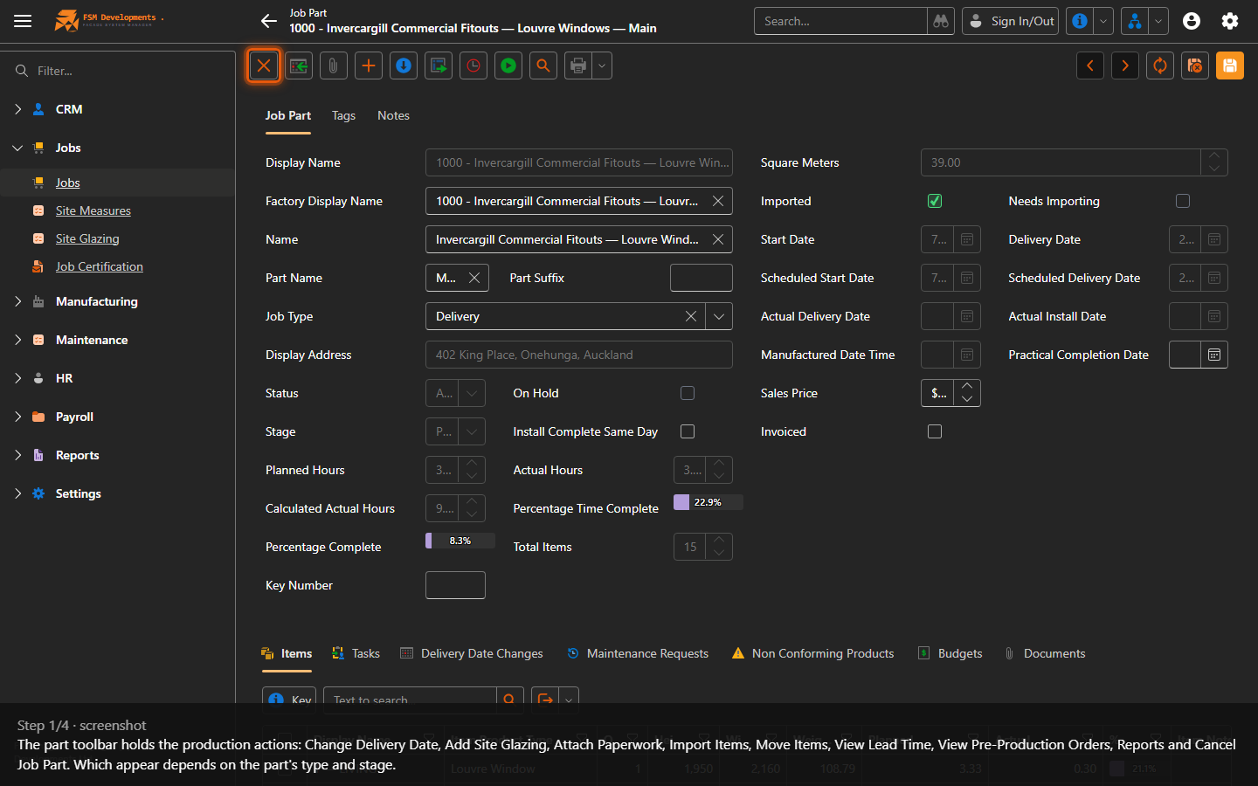Switch to the Notes tab

pos(393,115)
